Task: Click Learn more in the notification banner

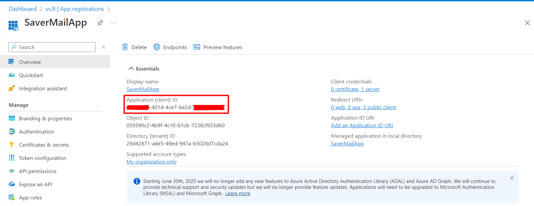Action: pos(238,193)
